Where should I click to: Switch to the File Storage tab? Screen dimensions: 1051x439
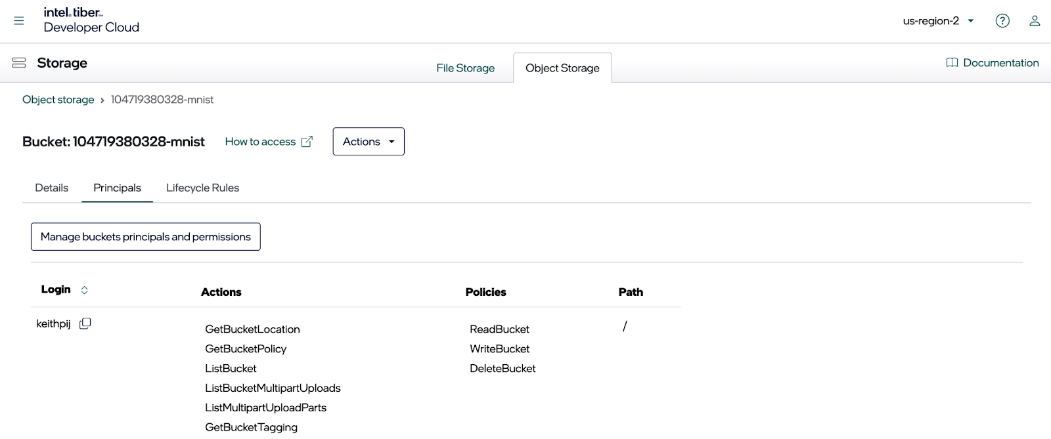pyautogui.click(x=465, y=68)
